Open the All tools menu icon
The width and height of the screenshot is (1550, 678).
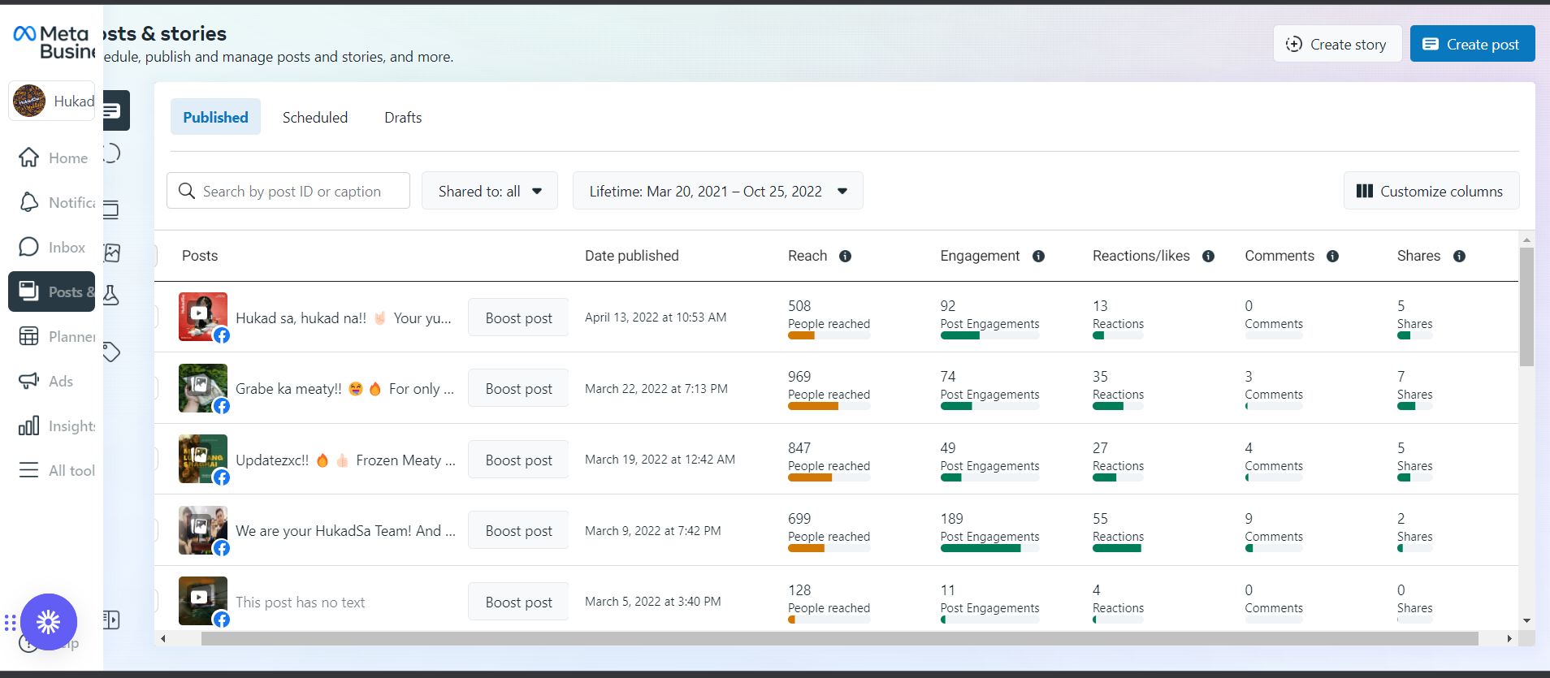point(29,470)
